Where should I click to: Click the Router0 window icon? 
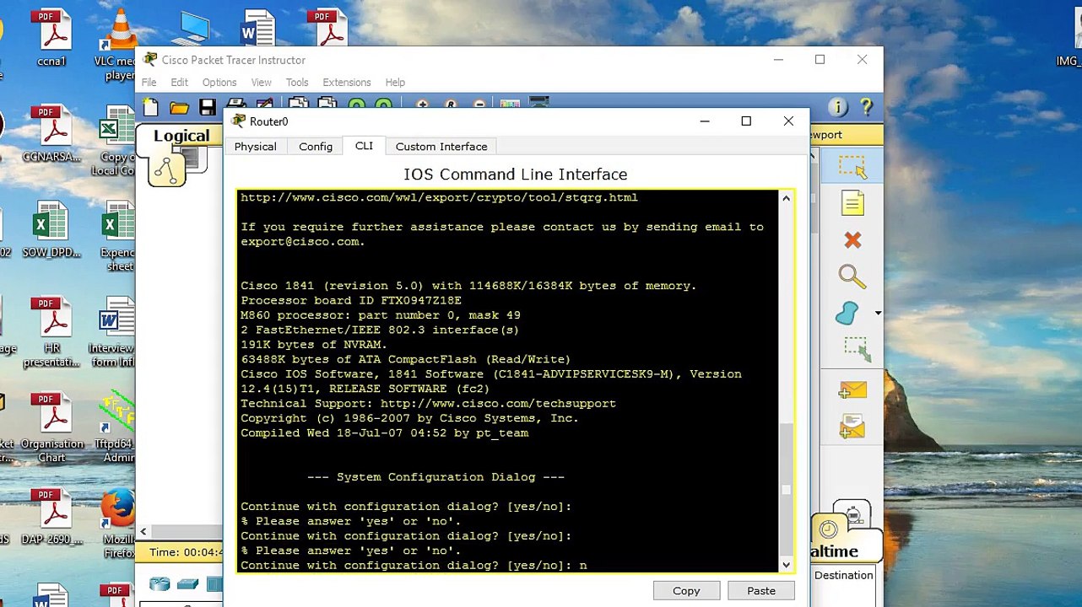(x=239, y=121)
